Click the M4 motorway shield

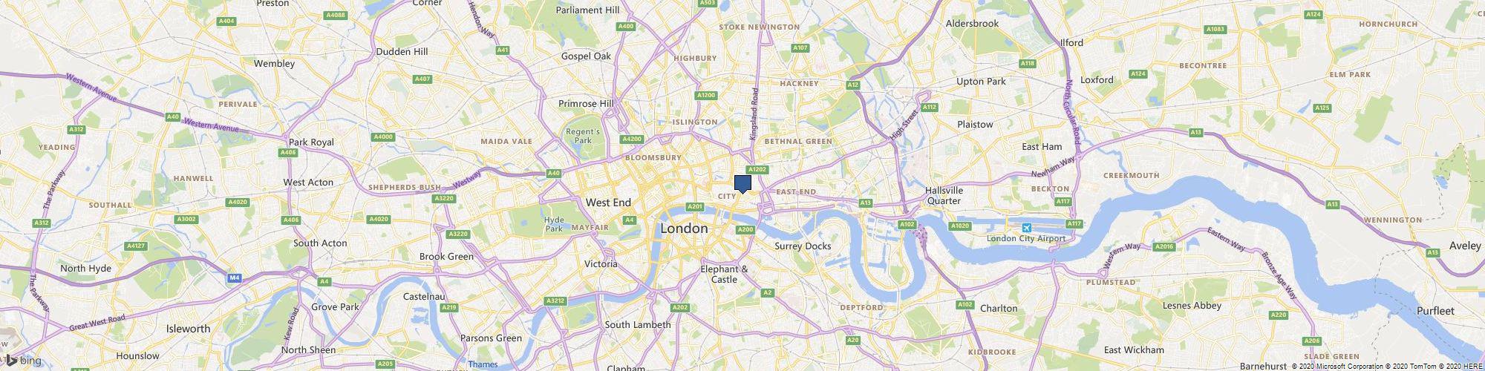pyautogui.click(x=235, y=278)
